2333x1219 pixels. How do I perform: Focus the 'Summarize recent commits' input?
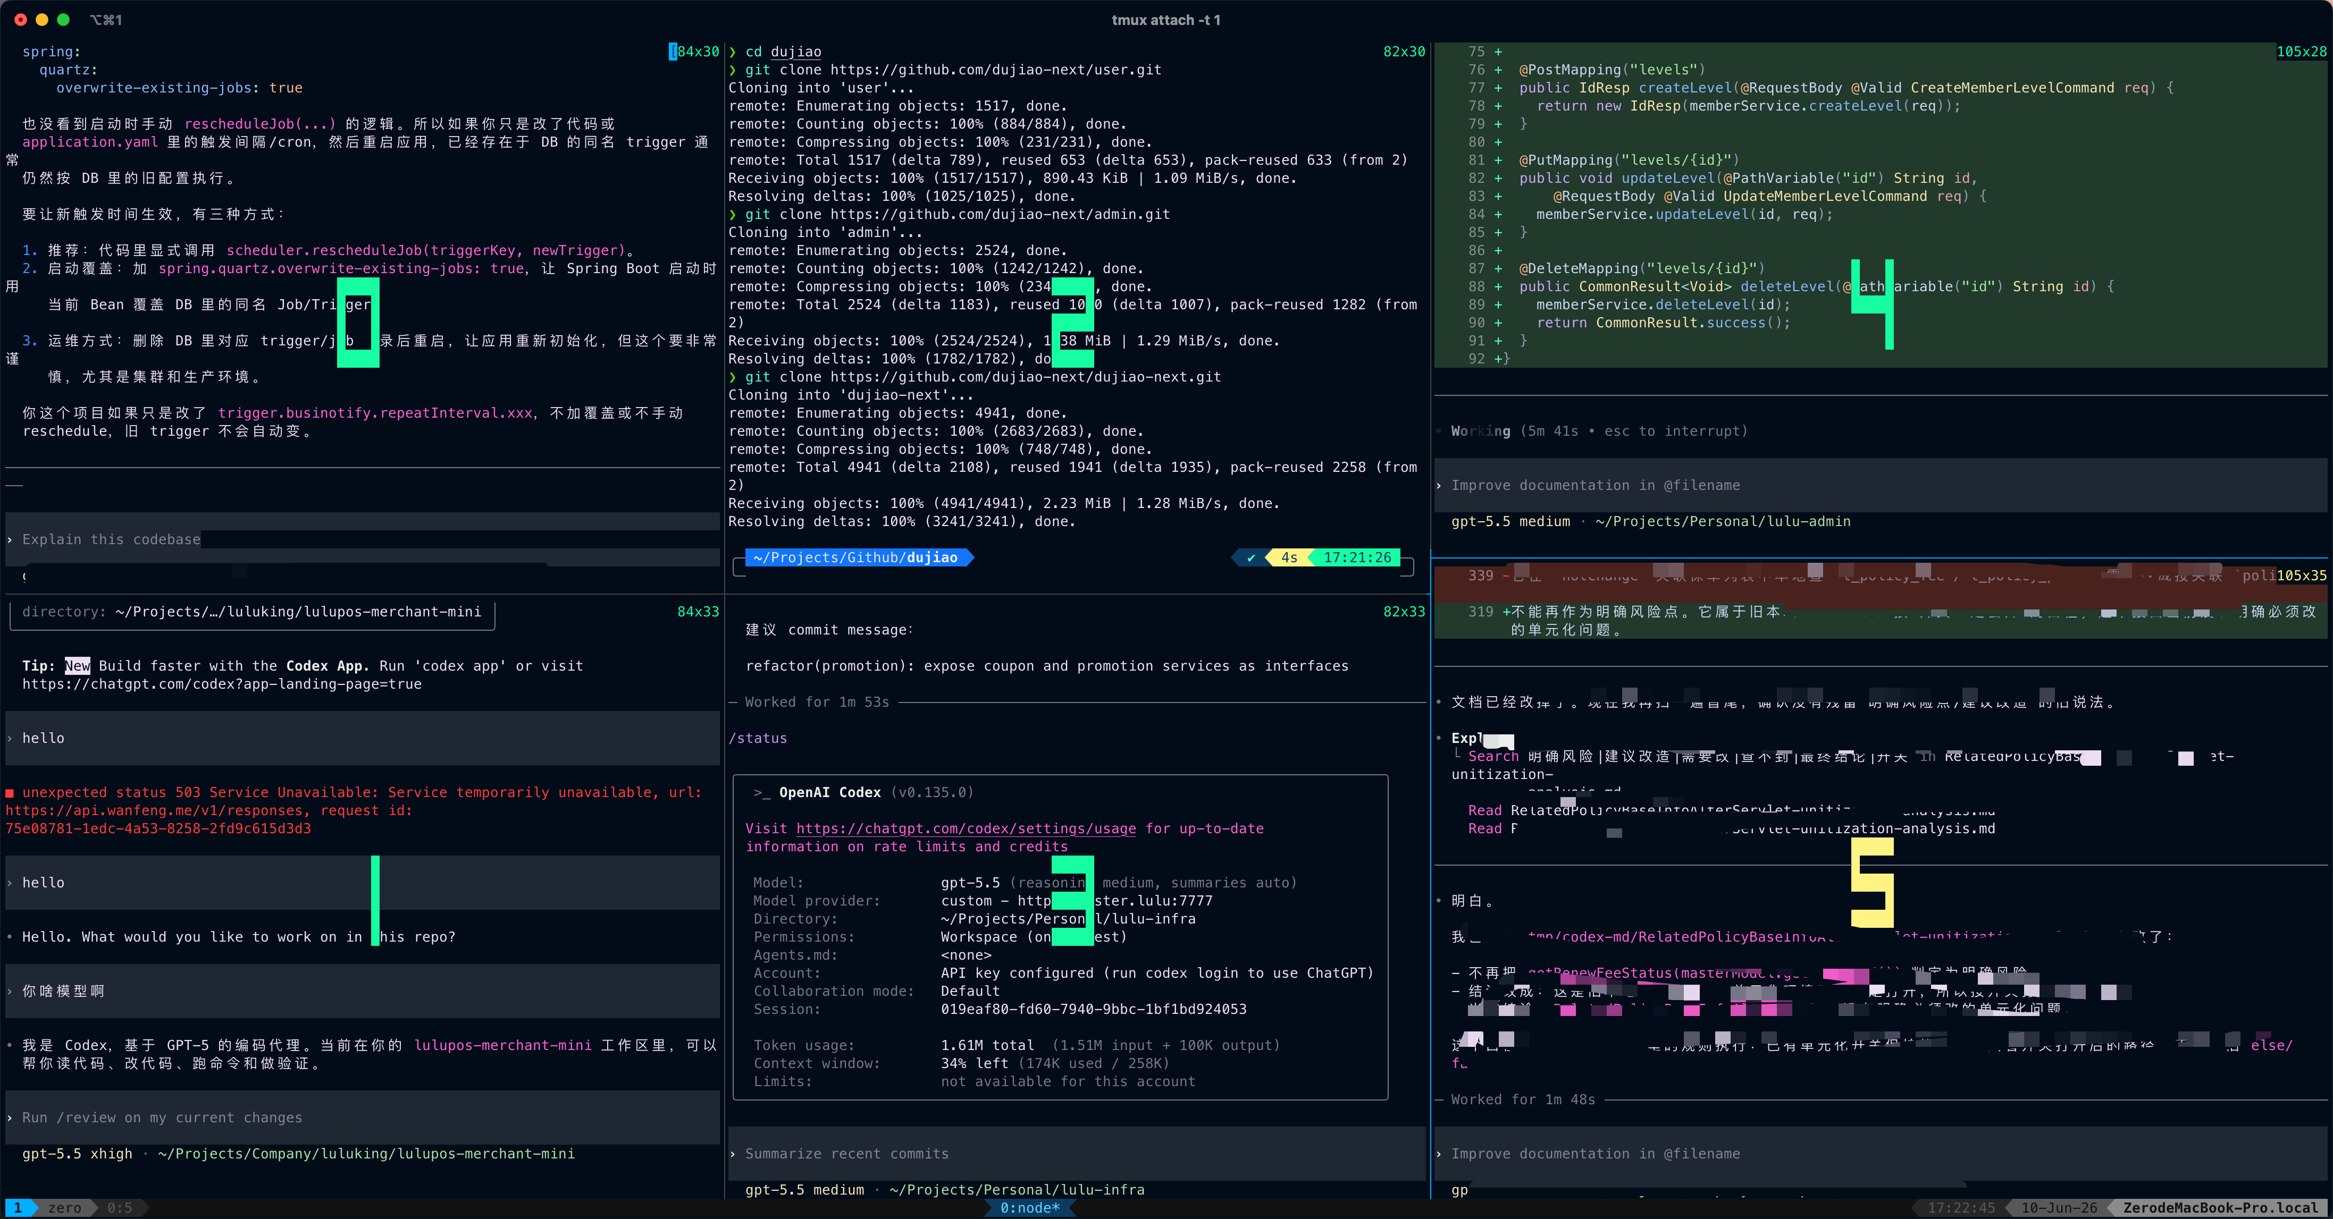(x=1077, y=1154)
